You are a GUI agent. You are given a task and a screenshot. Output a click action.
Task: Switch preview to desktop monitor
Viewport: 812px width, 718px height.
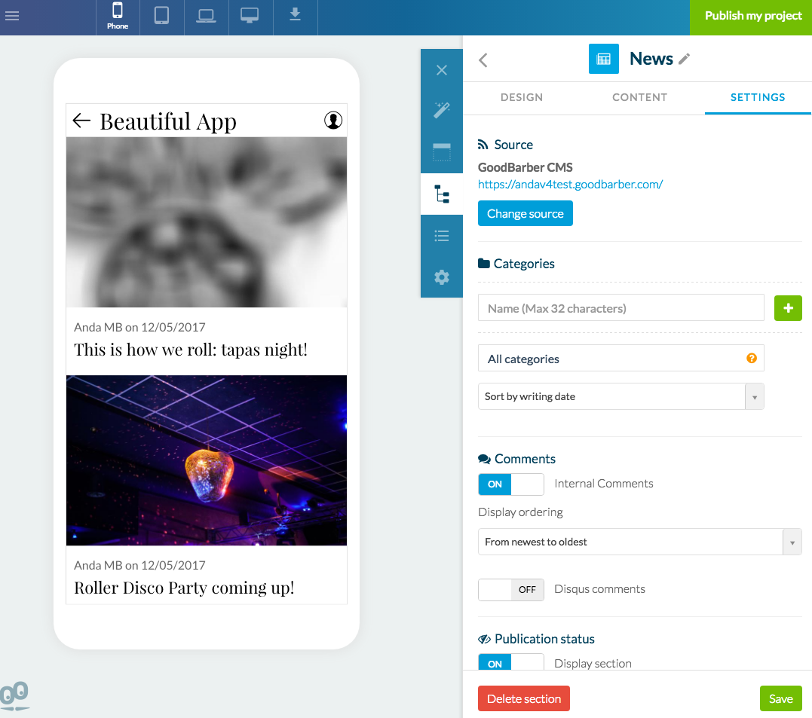click(250, 16)
